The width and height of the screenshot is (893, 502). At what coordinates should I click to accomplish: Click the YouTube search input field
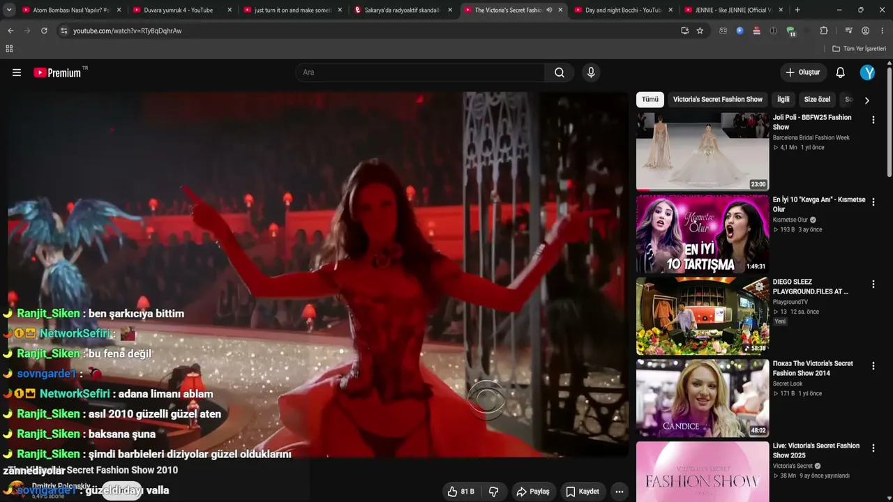[421, 73]
